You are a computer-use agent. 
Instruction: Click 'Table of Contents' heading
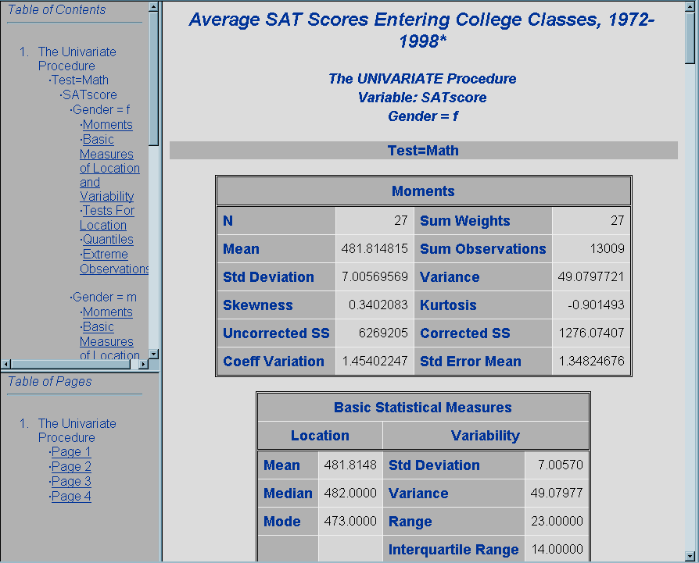tap(56, 10)
